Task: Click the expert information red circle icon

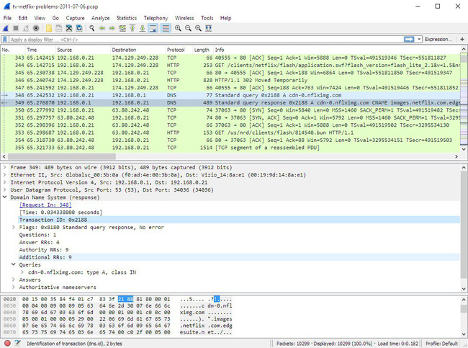Action: [x=7, y=344]
